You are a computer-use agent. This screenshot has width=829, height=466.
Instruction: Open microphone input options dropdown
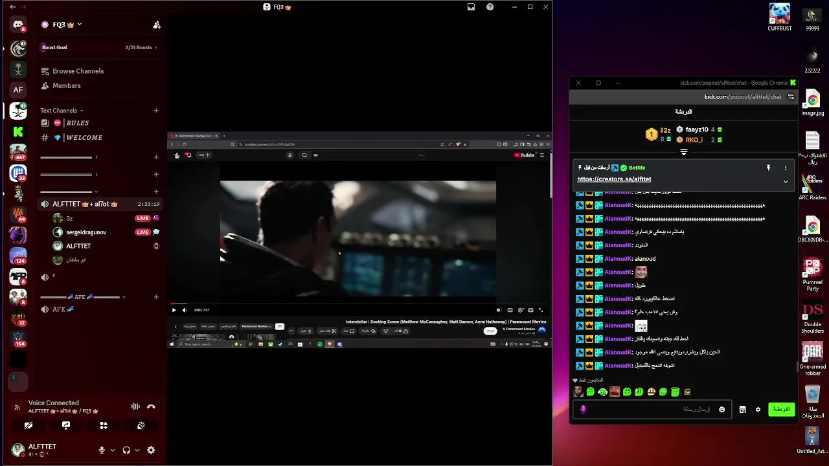113,450
